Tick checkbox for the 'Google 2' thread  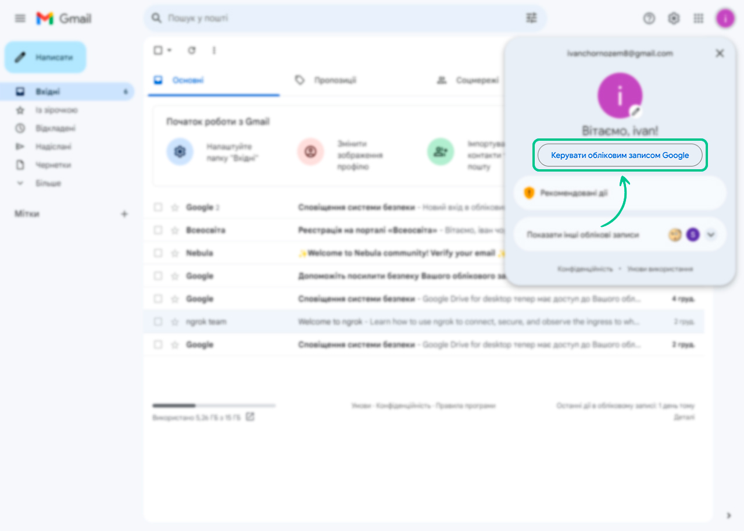coord(158,207)
